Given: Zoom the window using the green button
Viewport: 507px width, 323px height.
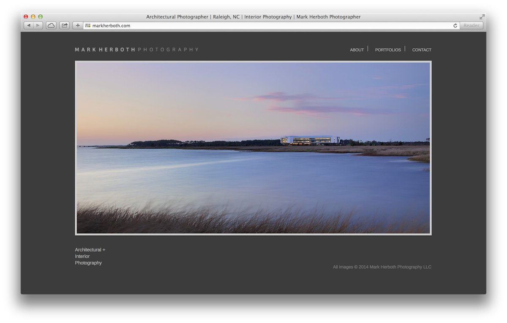Looking at the screenshot, I should pos(41,17).
